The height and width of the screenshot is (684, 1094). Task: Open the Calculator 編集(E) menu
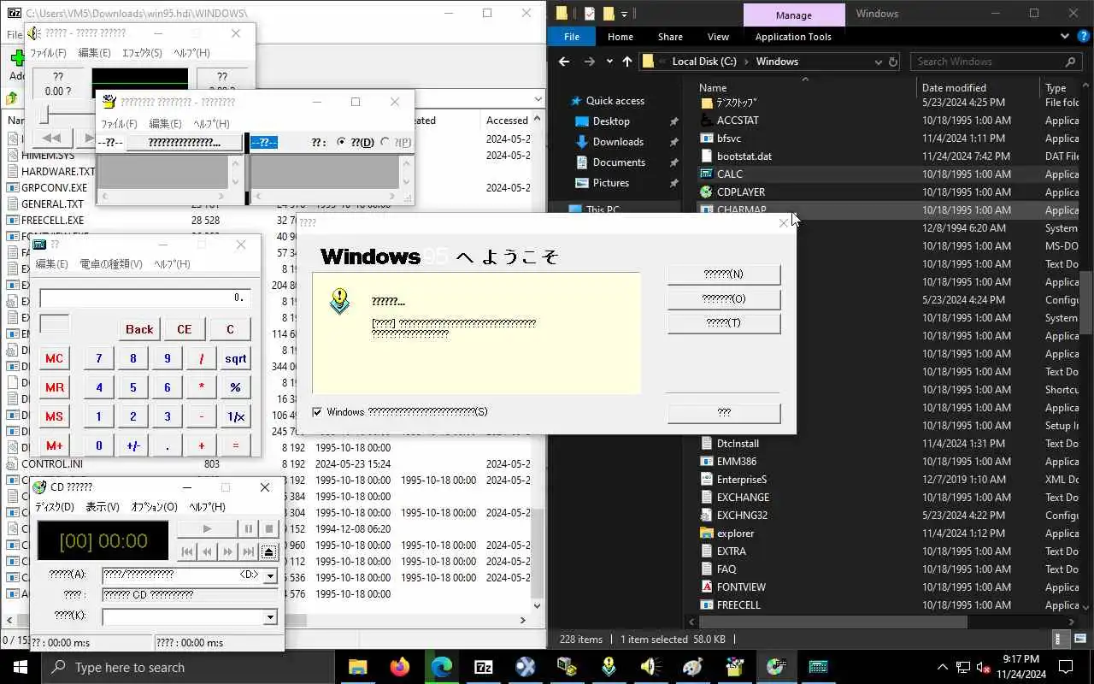pyautogui.click(x=51, y=264)
